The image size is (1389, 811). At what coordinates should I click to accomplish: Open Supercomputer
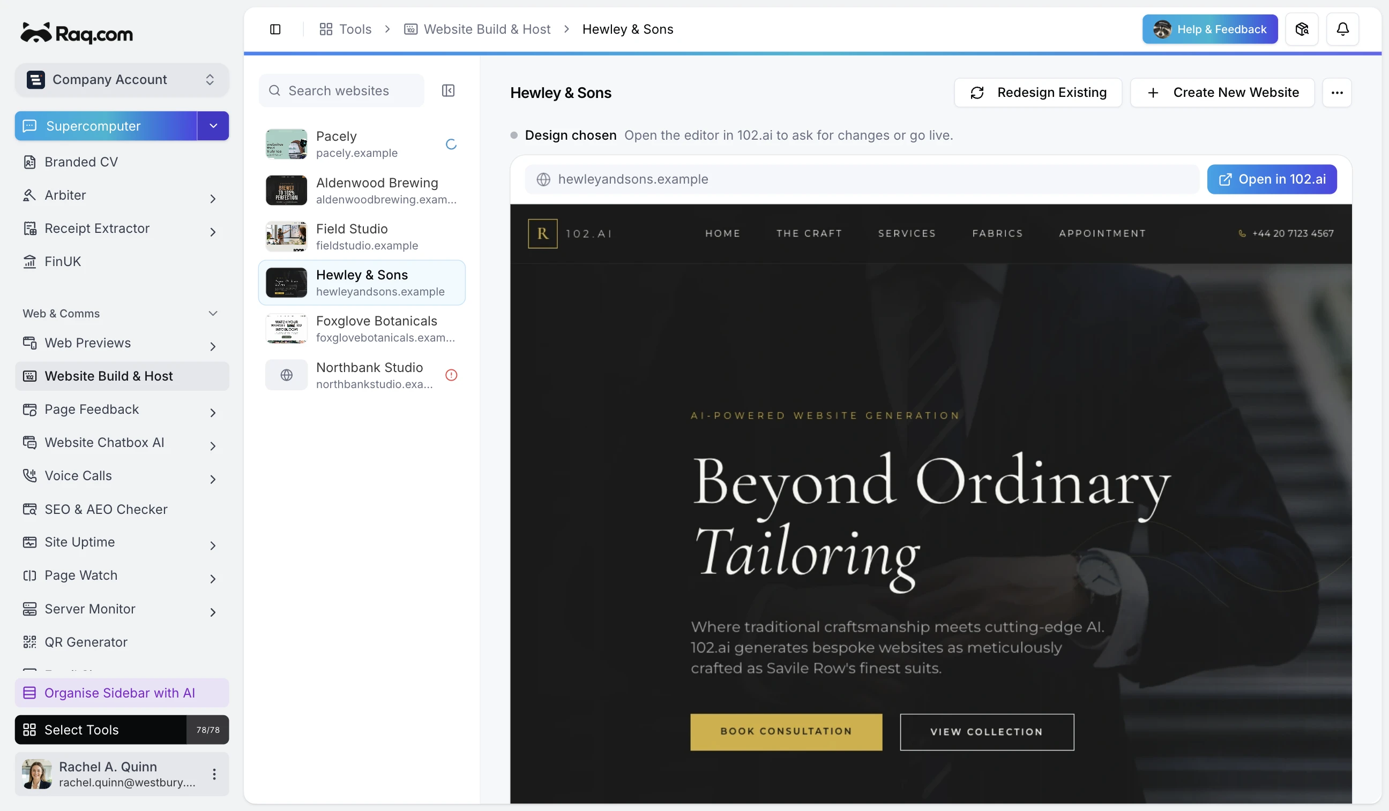click(106, 126)
